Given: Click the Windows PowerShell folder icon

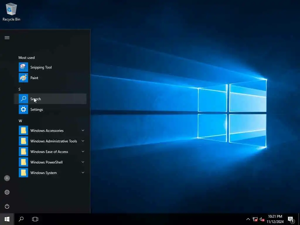Looking at the screenshot, I should point(23,162).
